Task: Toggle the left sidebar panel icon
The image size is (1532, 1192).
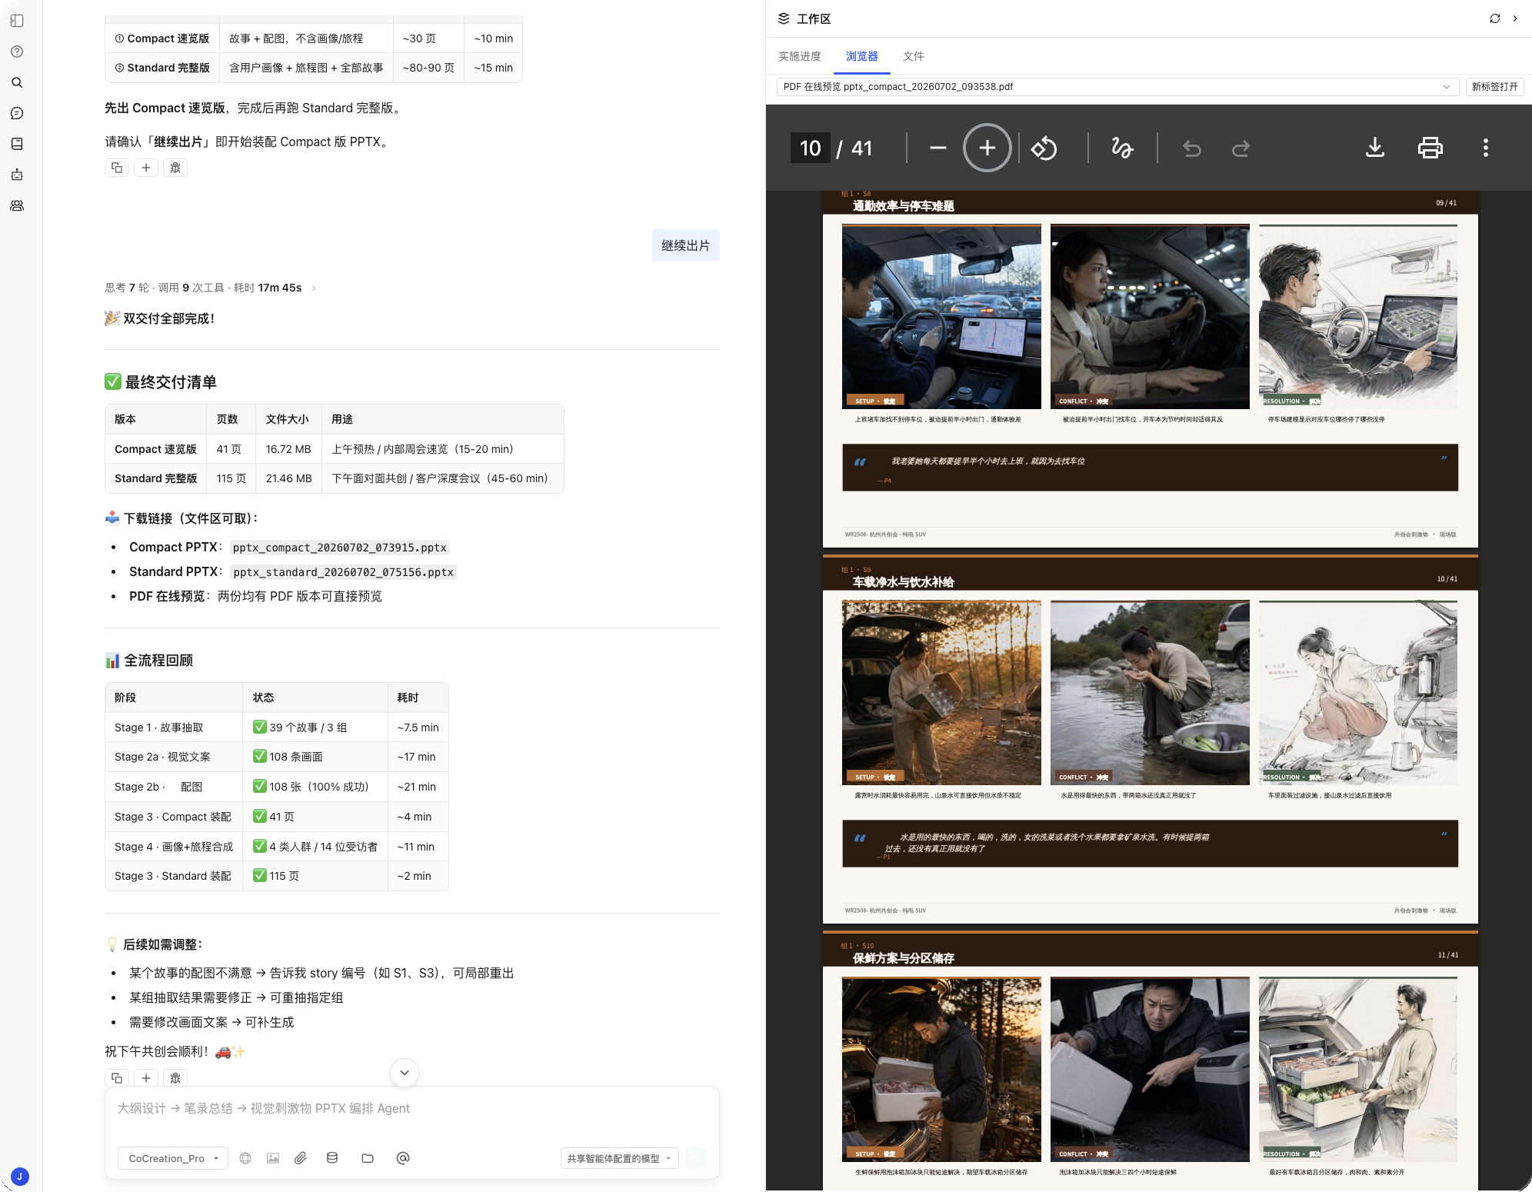Action: pyautogui.click(x=17, y=21)
